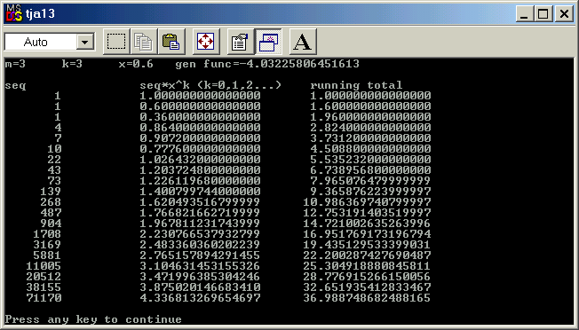Click the 'Press any key to continue' prompt
Viewport: 579px width, 330px height.
[x=93, y=319]
